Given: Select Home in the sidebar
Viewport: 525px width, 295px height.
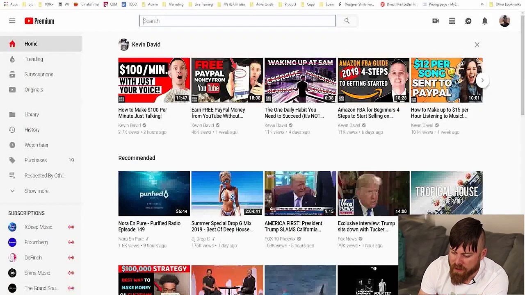Looking at the screenshot, I should 41,44.
